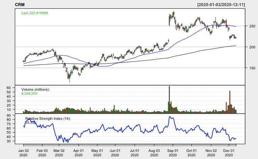Click the 250 price axis label
Viewport: 258px width, 159px height.
click(252, 26)
